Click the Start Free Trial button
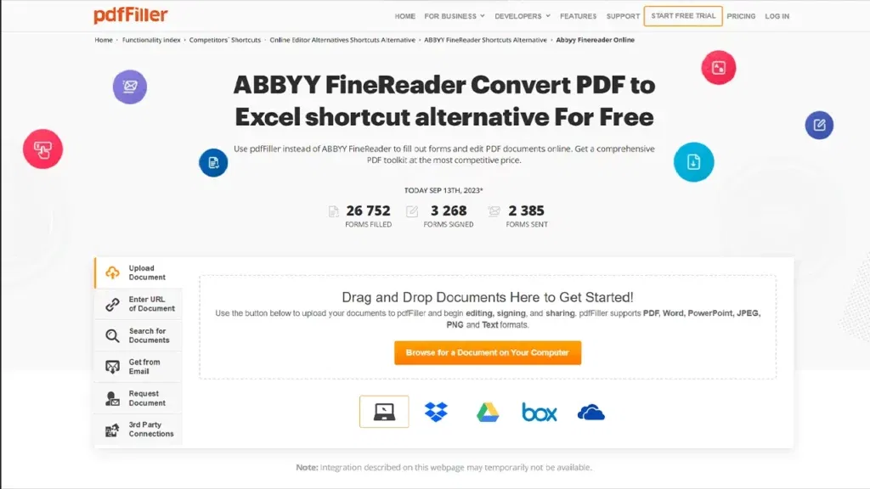This screenshot has width=870, height=489. (x=683, y=16)
